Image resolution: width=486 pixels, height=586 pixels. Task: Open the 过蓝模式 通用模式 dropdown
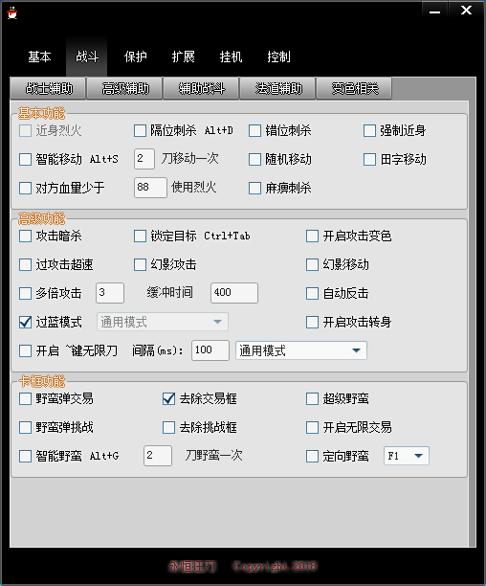tap(163, 322)
